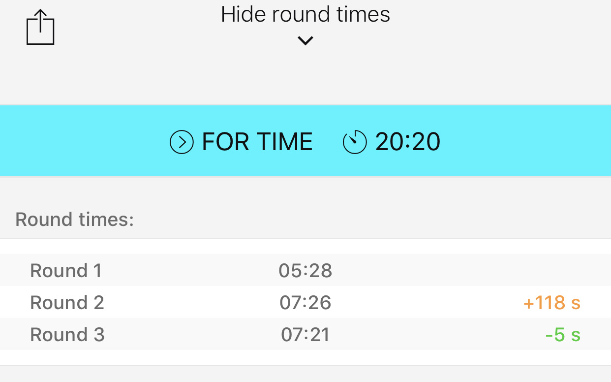Select the Round 1 label
The height and width of the screenshot is (382, 611).
(66, 271)
